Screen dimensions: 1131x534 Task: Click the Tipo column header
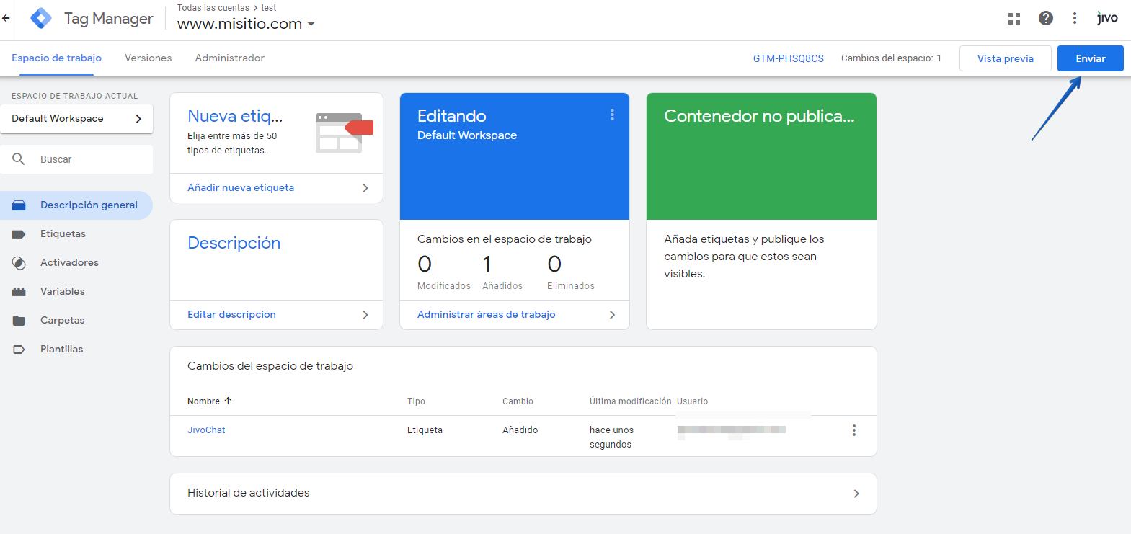tap(416, 401)
